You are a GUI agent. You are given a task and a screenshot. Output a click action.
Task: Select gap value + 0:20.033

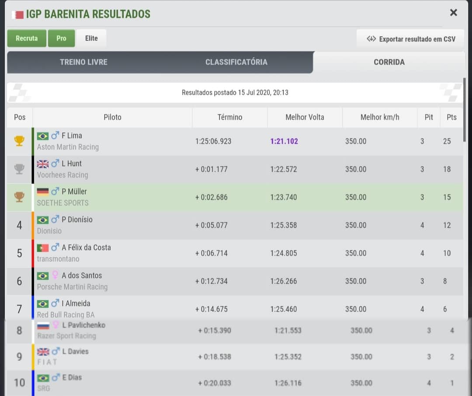214,383
